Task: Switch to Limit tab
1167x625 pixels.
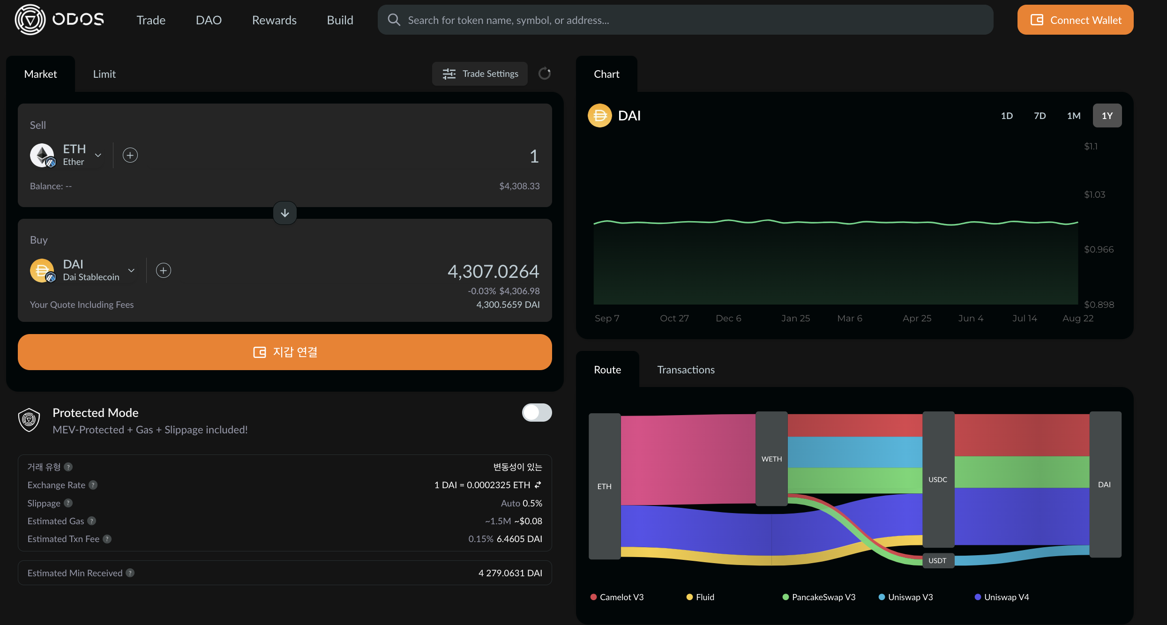Action: 104,74
